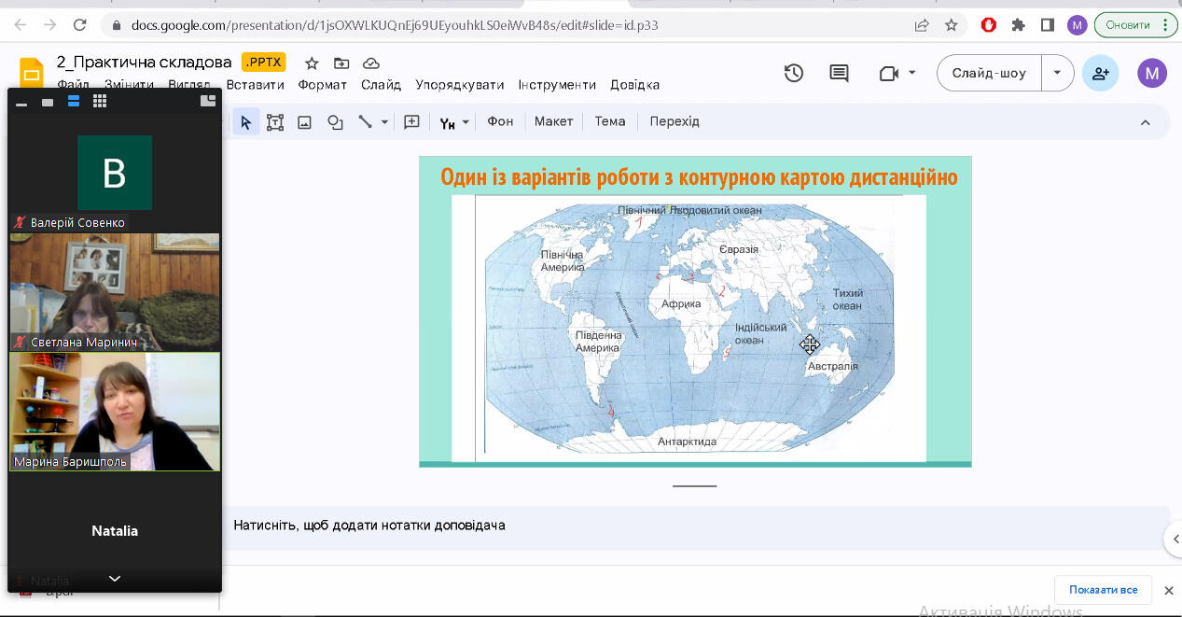1182x617 pixels.
Task: Click the document title 2_Практична складова
Action: coord(144,63)
